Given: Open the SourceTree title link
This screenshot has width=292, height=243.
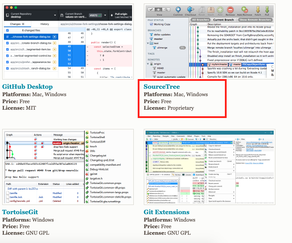Looking at the screenshot, I should (x=162, y=87).
